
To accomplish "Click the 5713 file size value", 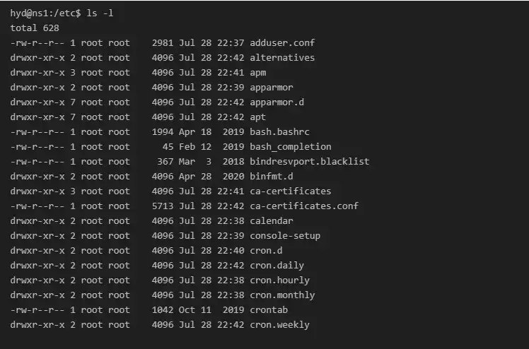I will 163,206.
